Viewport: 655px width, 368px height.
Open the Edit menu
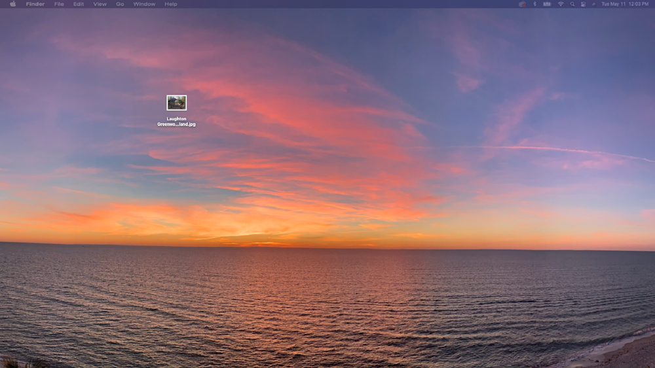tap(79, 4)
